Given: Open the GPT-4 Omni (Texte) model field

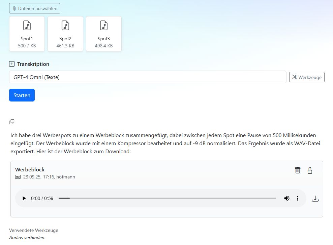Looking at the screenshot, I should coord(148,77).
